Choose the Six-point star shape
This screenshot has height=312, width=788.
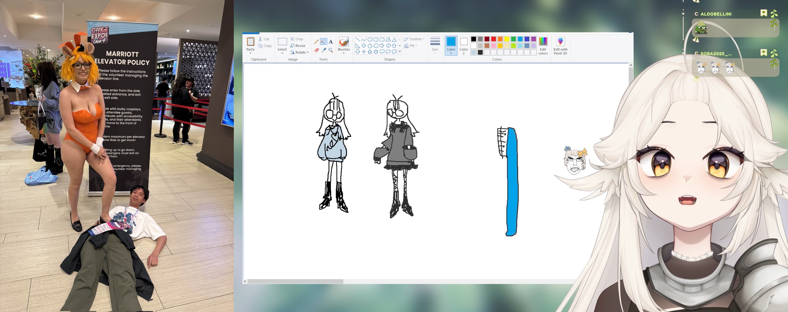click(376, 52)
